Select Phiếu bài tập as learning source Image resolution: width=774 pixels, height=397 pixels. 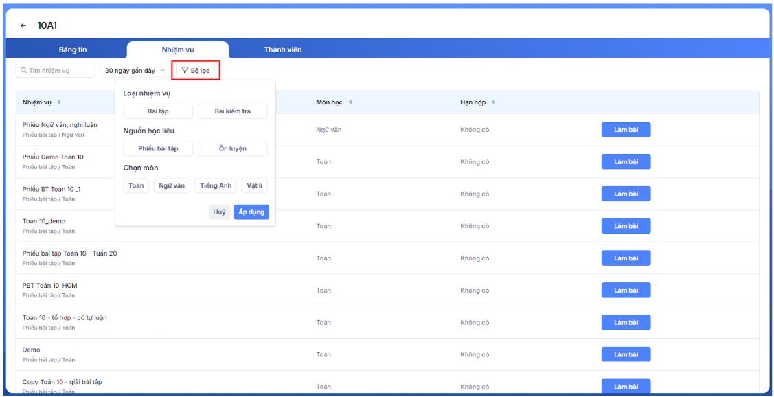(x=158, y=148)
